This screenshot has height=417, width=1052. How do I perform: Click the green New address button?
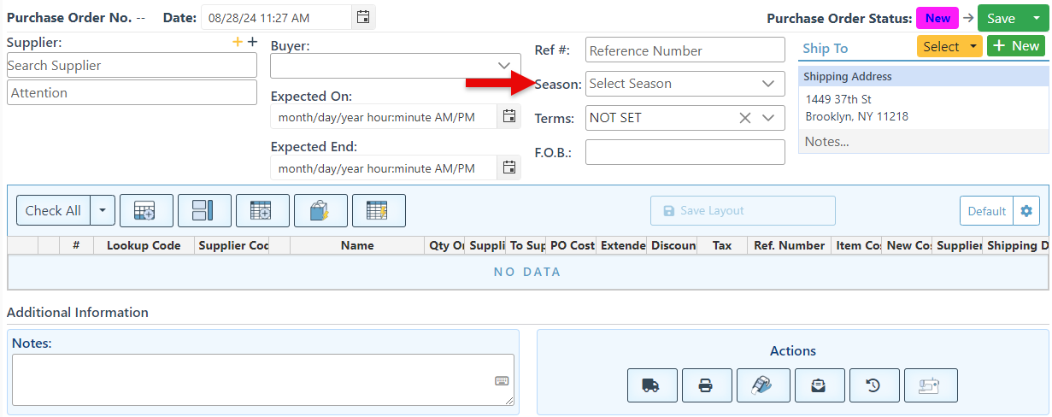click(x=1016, y=46)
